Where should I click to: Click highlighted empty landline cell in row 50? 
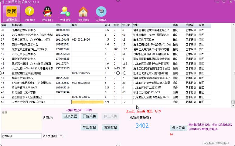88,102
